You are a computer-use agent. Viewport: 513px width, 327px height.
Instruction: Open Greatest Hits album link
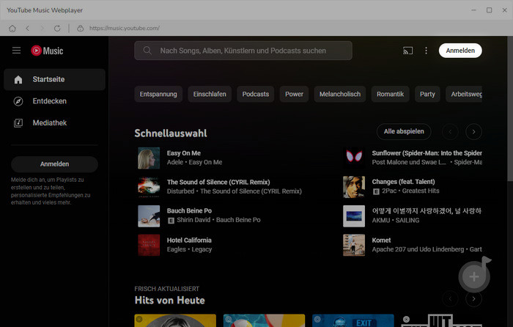click(x=421, y=191)
